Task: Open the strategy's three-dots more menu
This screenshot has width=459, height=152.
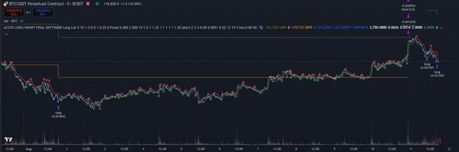Action: tap(441, 28)
